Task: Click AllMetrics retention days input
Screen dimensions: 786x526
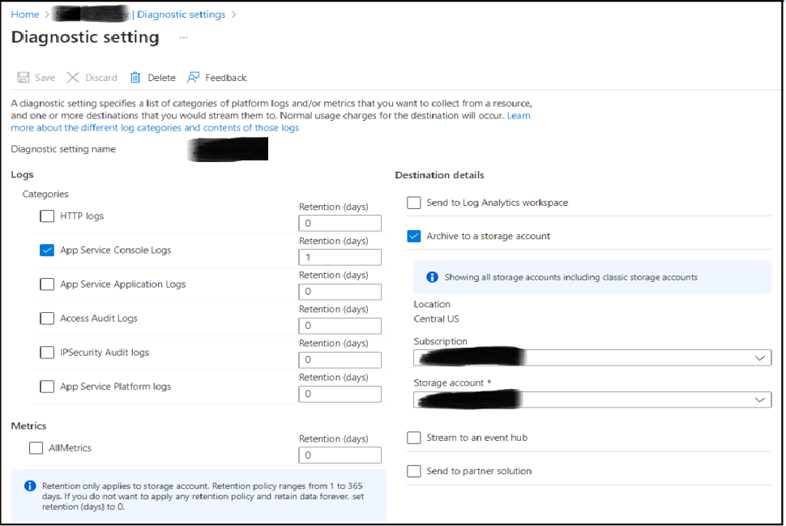Action: click(x=340, y=455)
